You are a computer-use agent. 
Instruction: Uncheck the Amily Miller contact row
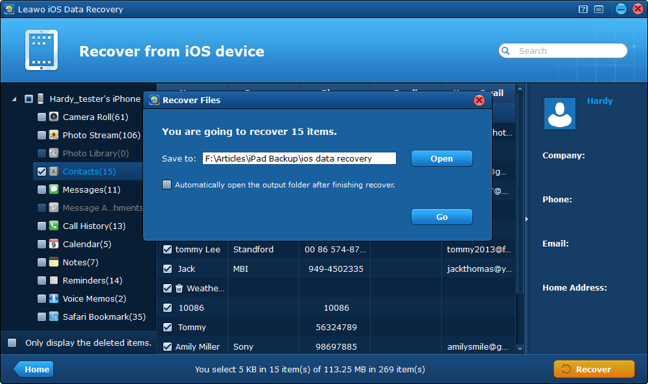(167, 347)
